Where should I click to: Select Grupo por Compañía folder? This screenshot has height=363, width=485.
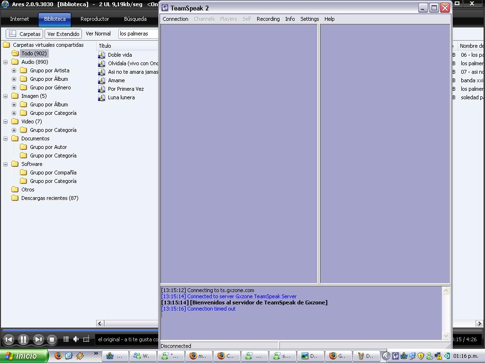click(x=53, y=173)
